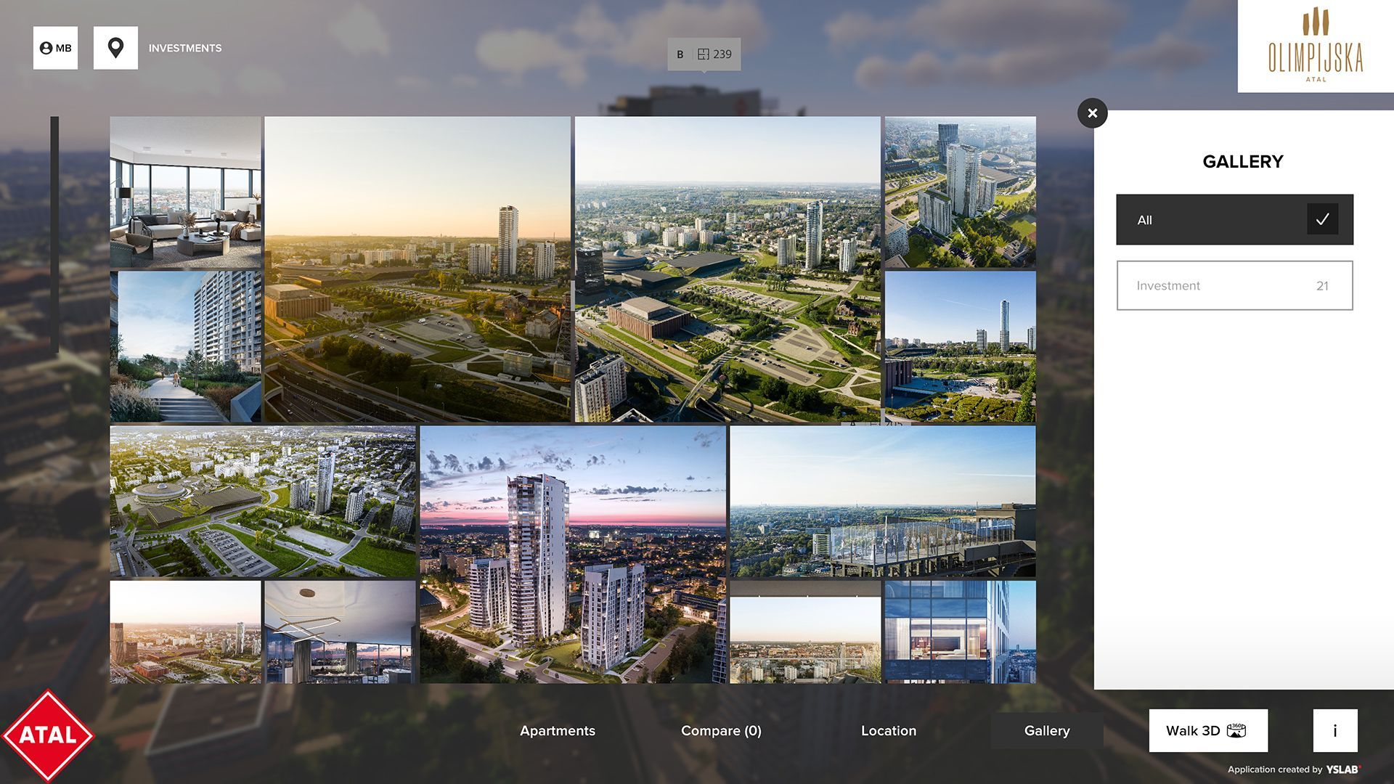
Task: Click the YSLAB creator link
Action: [1342, 769]
